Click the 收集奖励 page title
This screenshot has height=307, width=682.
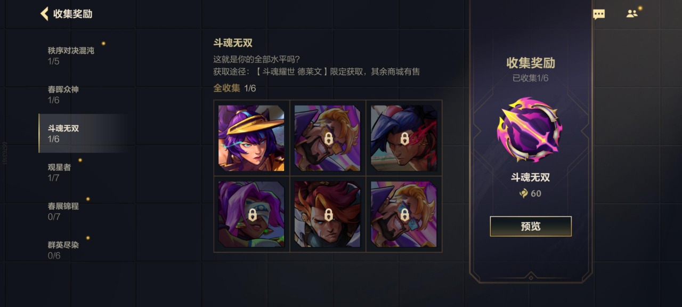click(73, 14)
